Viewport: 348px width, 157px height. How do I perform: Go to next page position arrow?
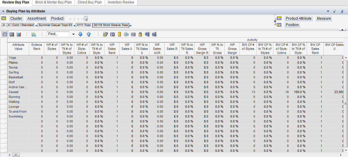79,19
